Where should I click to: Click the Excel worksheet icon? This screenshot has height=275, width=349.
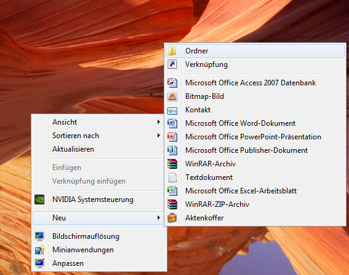point(172,191)
